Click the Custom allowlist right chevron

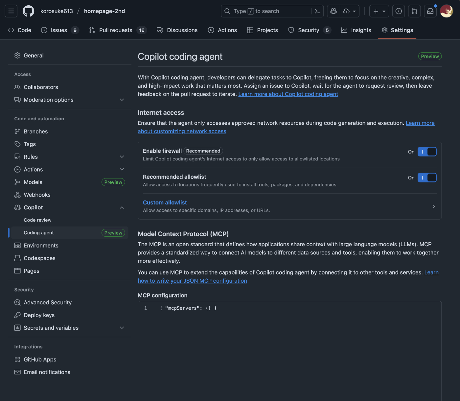tap(434, 206)
